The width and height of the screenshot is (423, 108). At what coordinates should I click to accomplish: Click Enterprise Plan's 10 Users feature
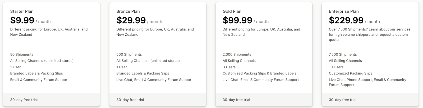coord(336,67)
